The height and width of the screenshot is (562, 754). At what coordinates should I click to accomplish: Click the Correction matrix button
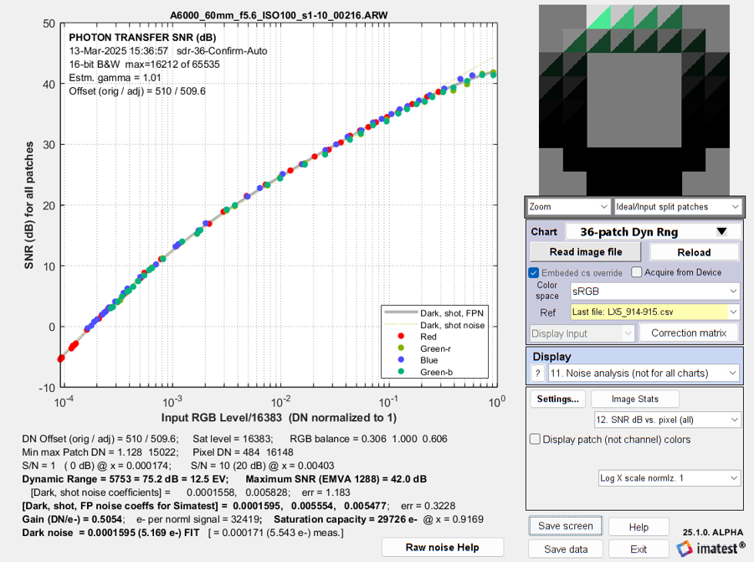point(689,333)
